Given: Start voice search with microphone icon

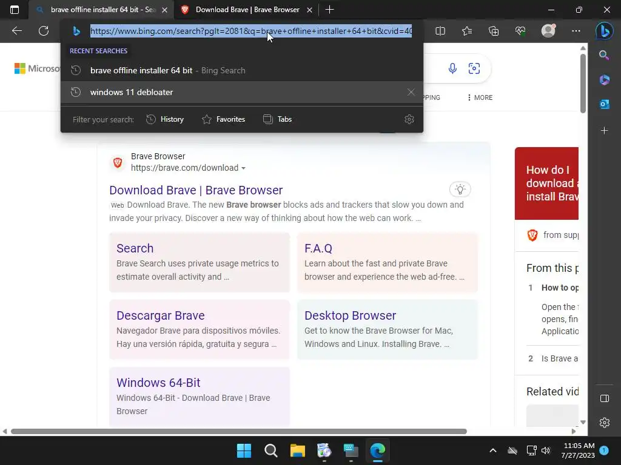Looking at the screenshot, I should click(452, 68).
